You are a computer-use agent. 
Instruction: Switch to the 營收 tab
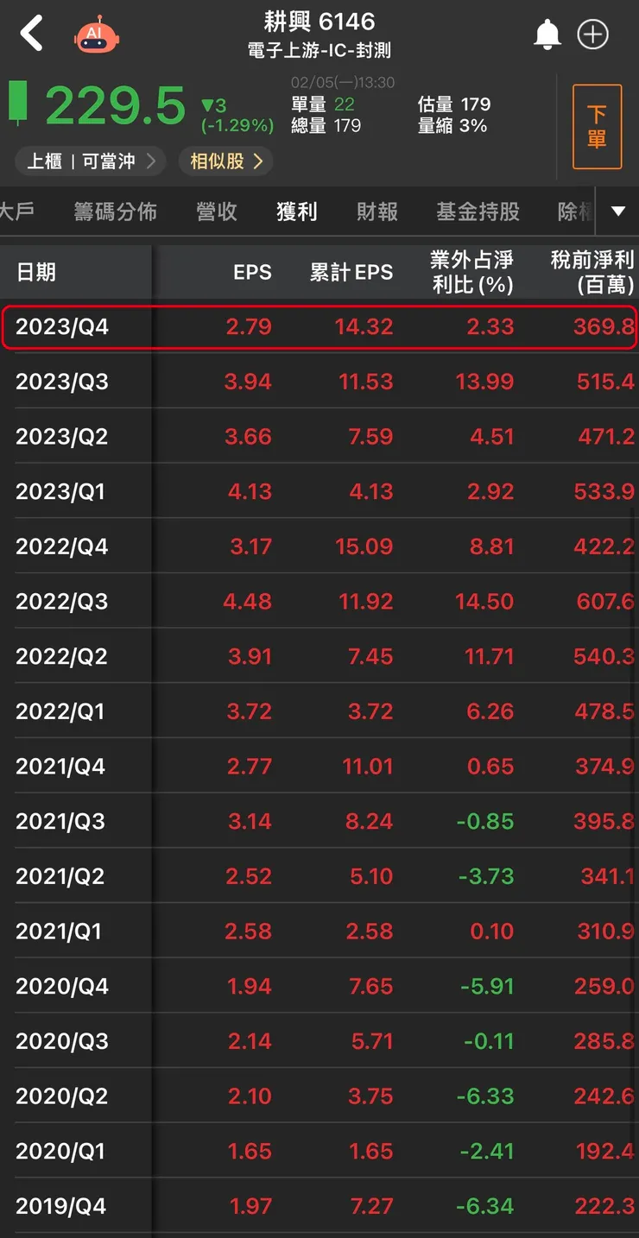tap(217, 212)
